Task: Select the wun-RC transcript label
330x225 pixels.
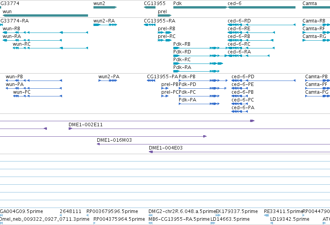Action: tap(21, 44)
